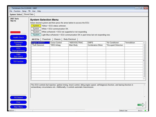Select *Occupant Detection system
Viewport: 156px width, 117px height.
pos(115,45)
